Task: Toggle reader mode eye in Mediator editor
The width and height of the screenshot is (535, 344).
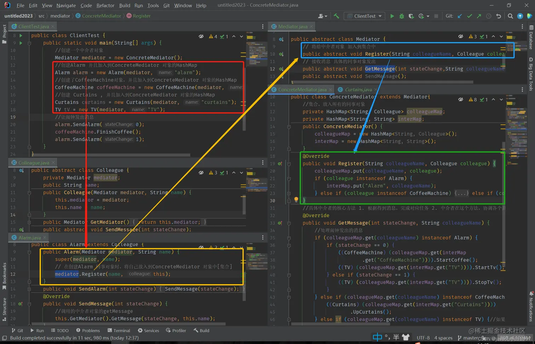Action: (x=461, y=36)
